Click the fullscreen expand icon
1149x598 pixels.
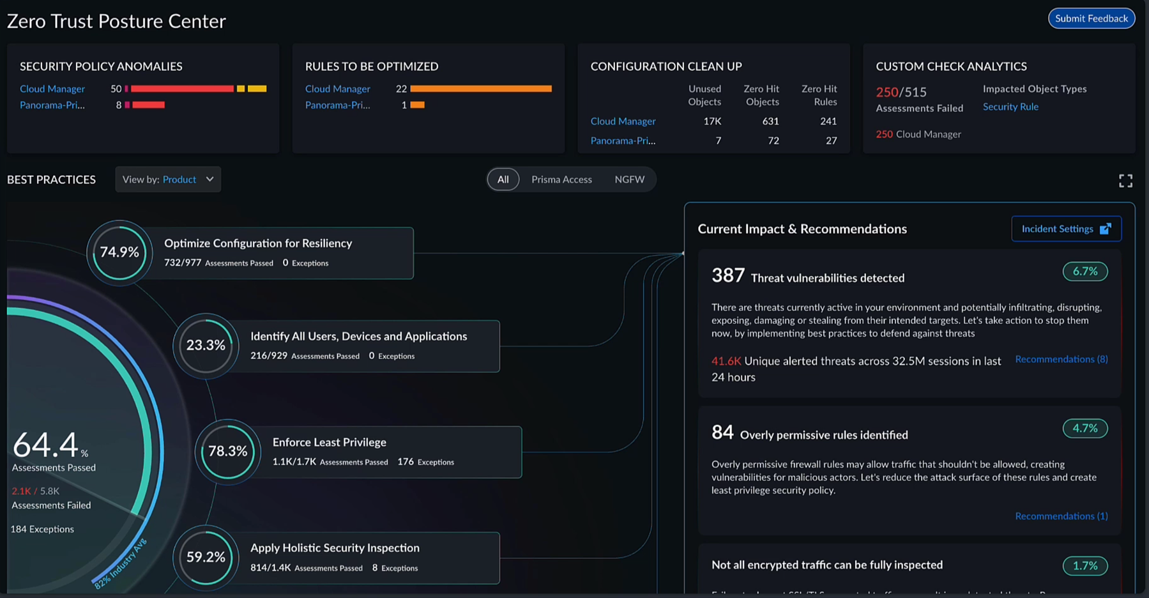[x=1125, y=181]
